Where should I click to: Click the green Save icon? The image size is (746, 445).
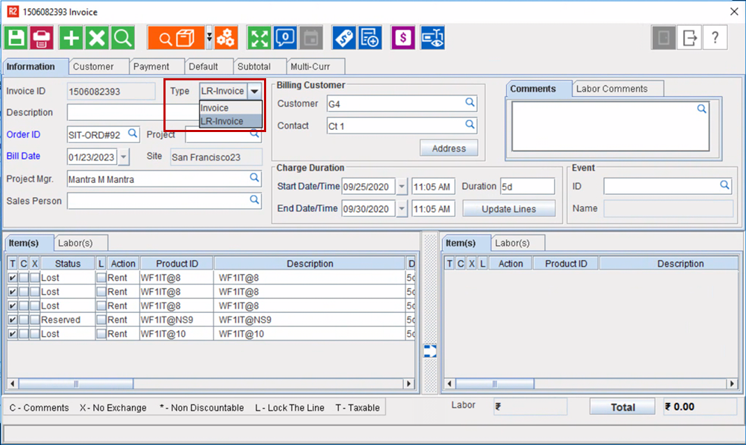[x=16, y=38]
